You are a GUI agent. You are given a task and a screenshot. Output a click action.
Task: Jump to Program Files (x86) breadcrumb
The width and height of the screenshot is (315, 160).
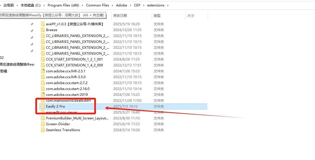63,5
